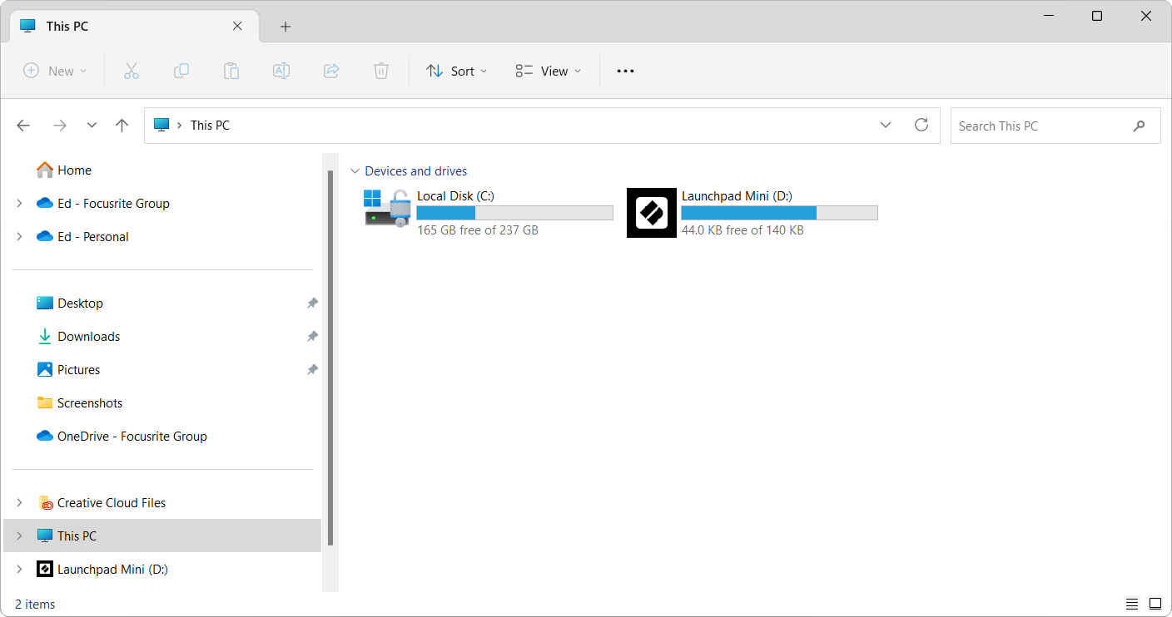Unpin Downloads using its pin icon
This screenshot has height=617, width=1172.
click(x=312, y=336)
